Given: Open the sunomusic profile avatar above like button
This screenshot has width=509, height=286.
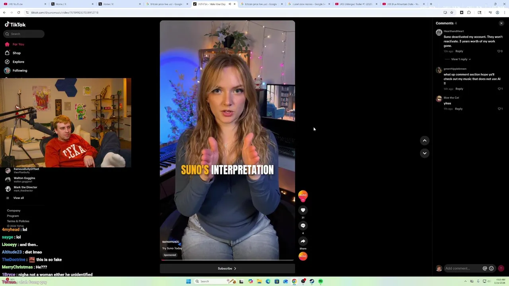Looking at the screenshot, I should pos(303,195).
